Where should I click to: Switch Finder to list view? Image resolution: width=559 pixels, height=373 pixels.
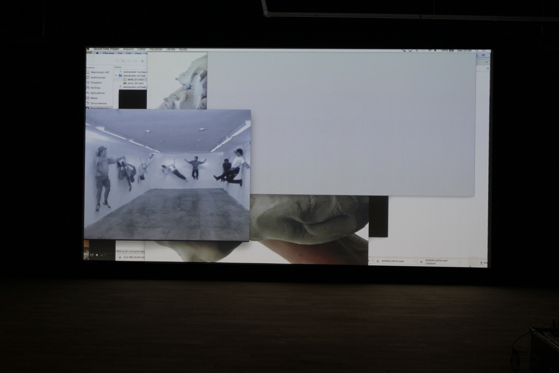(x=123, y=61)
